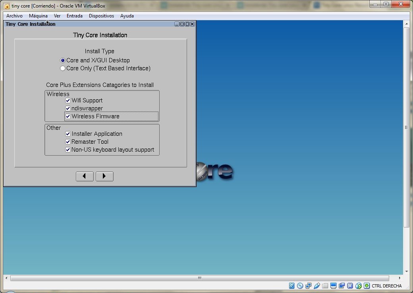The height and width of the screenshot is (293, 413).
Task: Click the display monitor status icon
Action: 333,286
